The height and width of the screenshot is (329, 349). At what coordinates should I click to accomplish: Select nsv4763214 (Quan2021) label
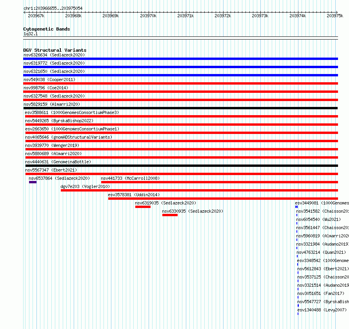322,252
